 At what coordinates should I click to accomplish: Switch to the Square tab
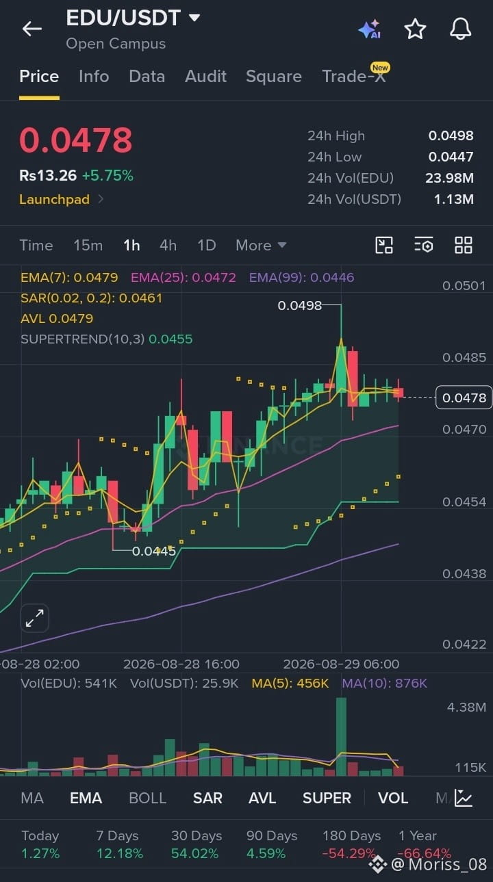click(x=274, y=77)
